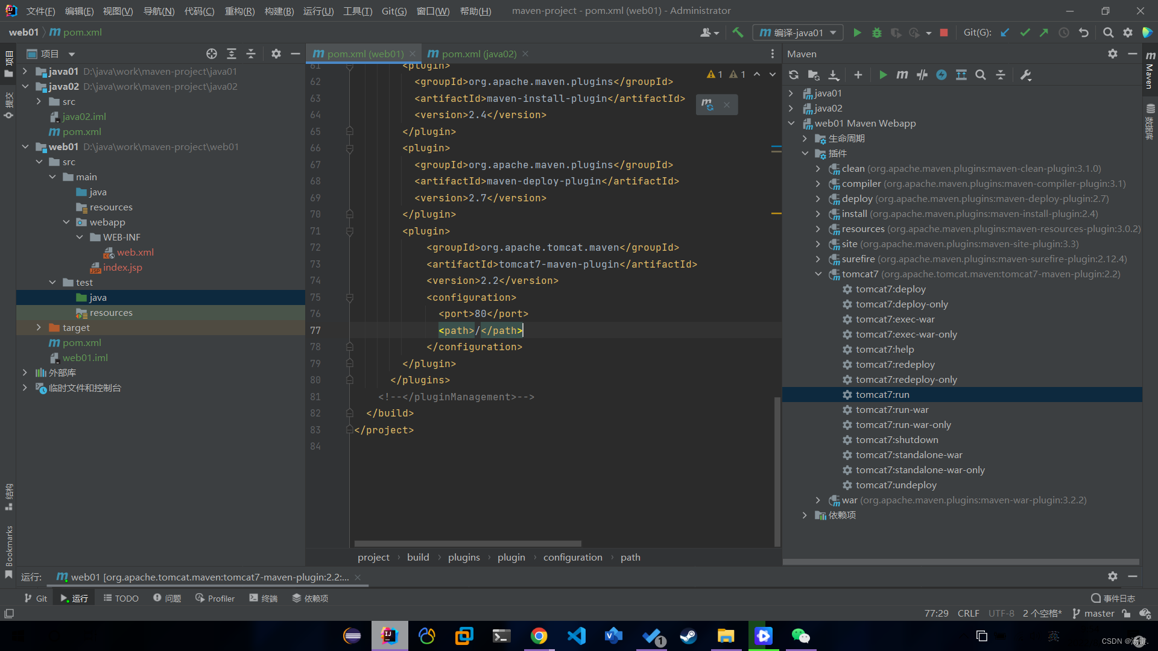Click Git update project arrow

[1005, 33]
